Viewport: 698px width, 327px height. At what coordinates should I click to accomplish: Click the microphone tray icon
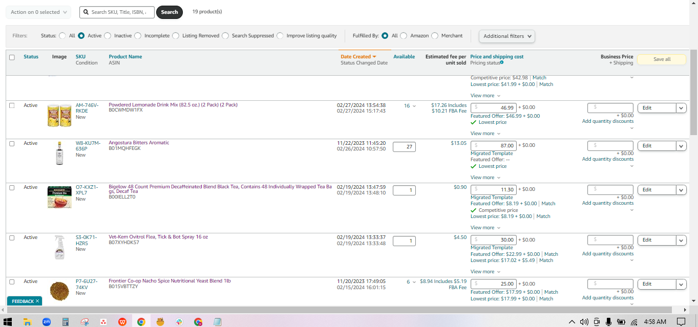(x=609, y=322)
